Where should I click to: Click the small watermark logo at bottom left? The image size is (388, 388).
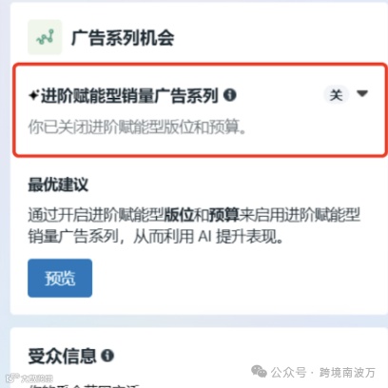tap(13, 378)
